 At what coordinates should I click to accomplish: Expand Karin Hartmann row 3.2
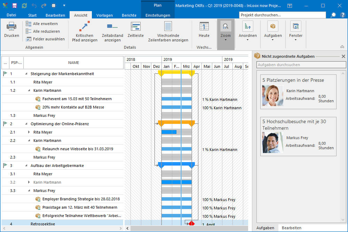click(x=29, y=182)
